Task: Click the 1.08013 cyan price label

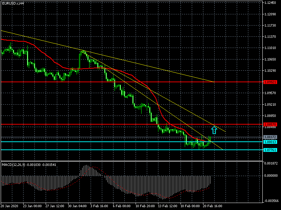Action: pyautogui.click(x=270, y=142)
